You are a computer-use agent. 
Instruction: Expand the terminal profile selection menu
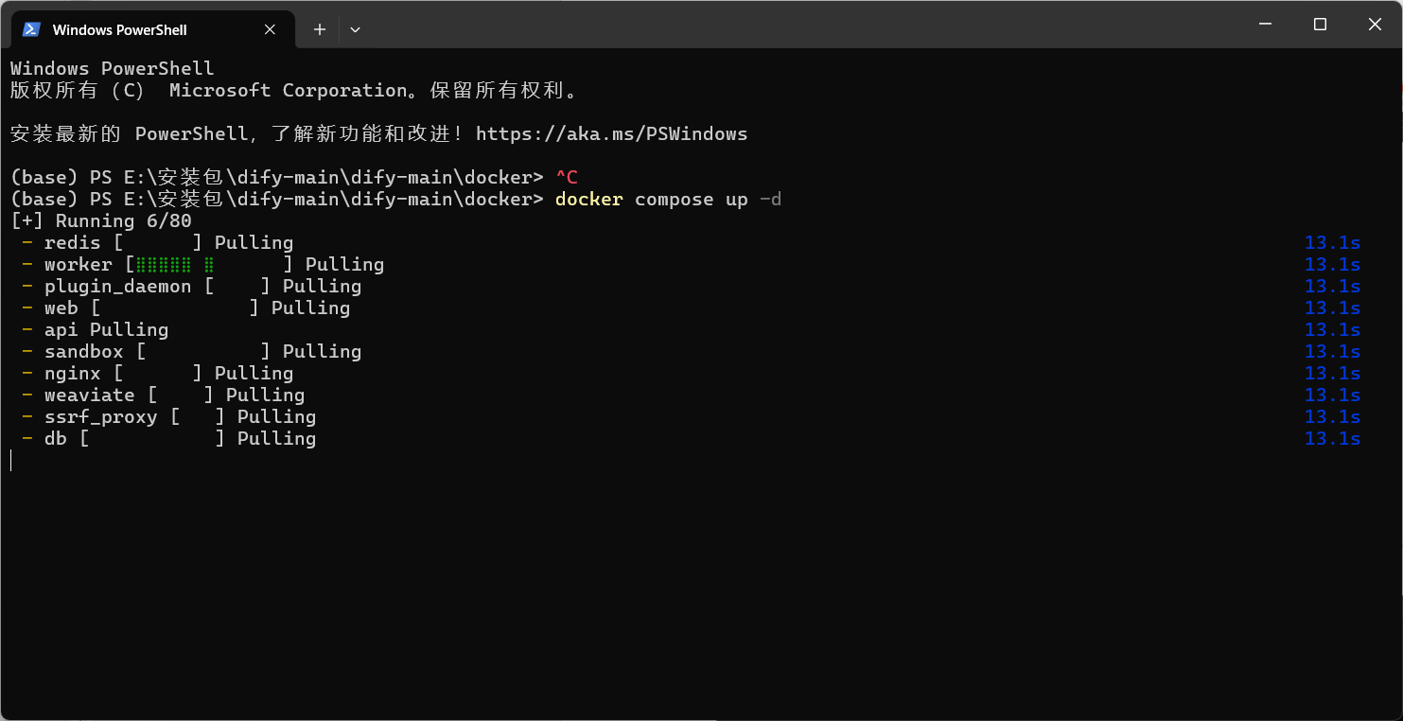tap(356, 29)
